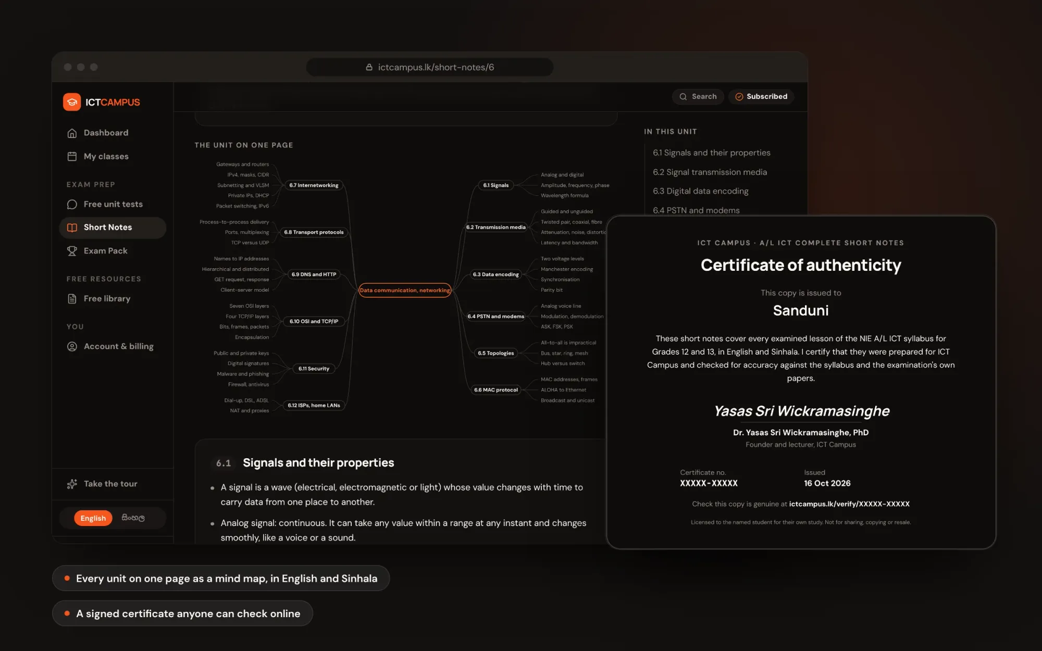Click the Account & billing user icon

click(72, 347)
